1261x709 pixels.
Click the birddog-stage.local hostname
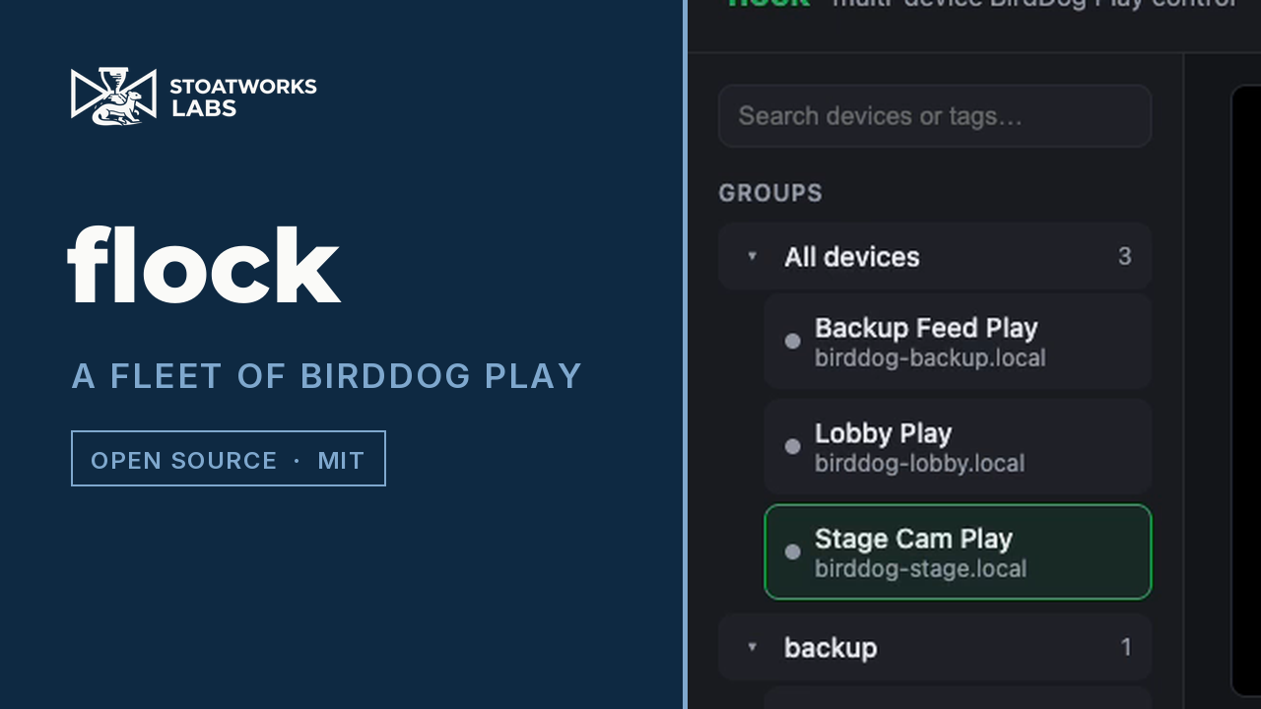(x=920, y=569)
